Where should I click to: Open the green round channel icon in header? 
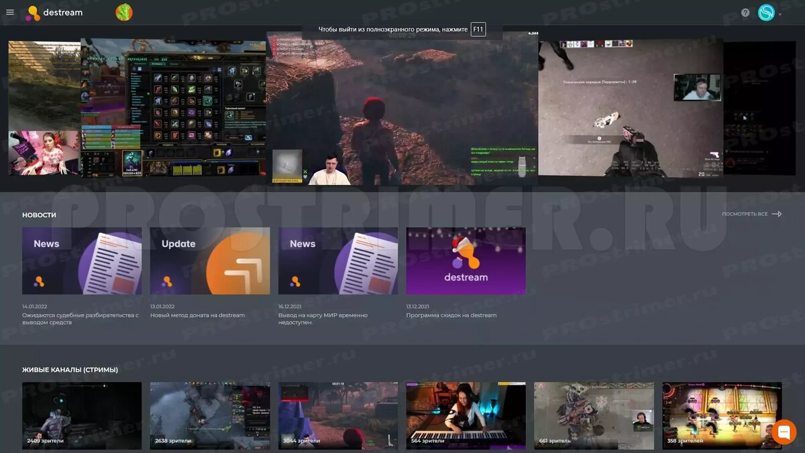(124, 12)
